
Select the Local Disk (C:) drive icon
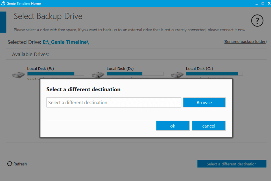177,75
